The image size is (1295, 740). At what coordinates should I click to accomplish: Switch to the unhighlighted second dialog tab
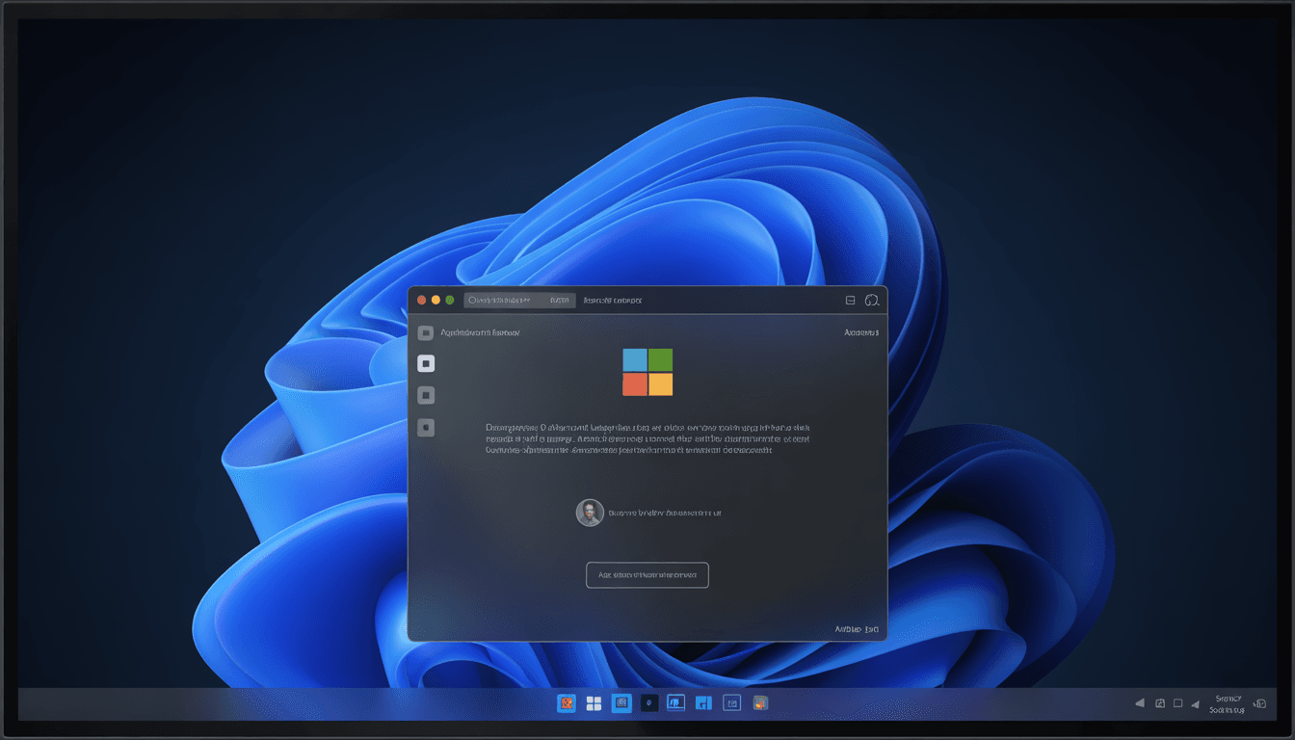pos(613,301)
